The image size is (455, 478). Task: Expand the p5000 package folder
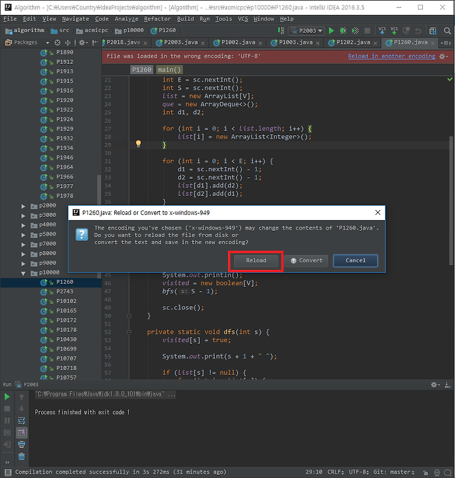pyautogui.click(x=23, y=235)
